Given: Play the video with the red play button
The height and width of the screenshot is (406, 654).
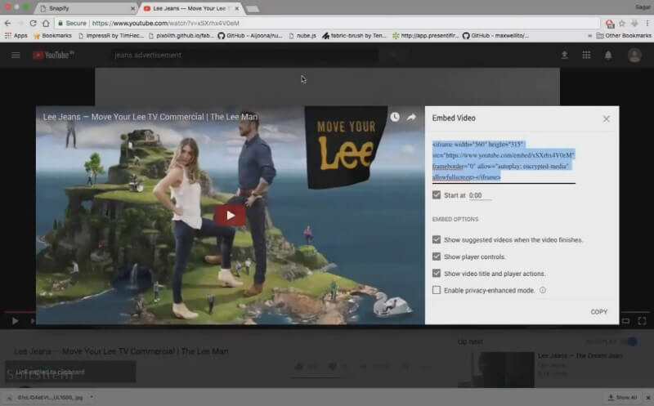Looking at the screenshot, I should [231, 215].
